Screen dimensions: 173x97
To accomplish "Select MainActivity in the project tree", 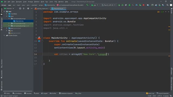I will (x=18, y=21).
